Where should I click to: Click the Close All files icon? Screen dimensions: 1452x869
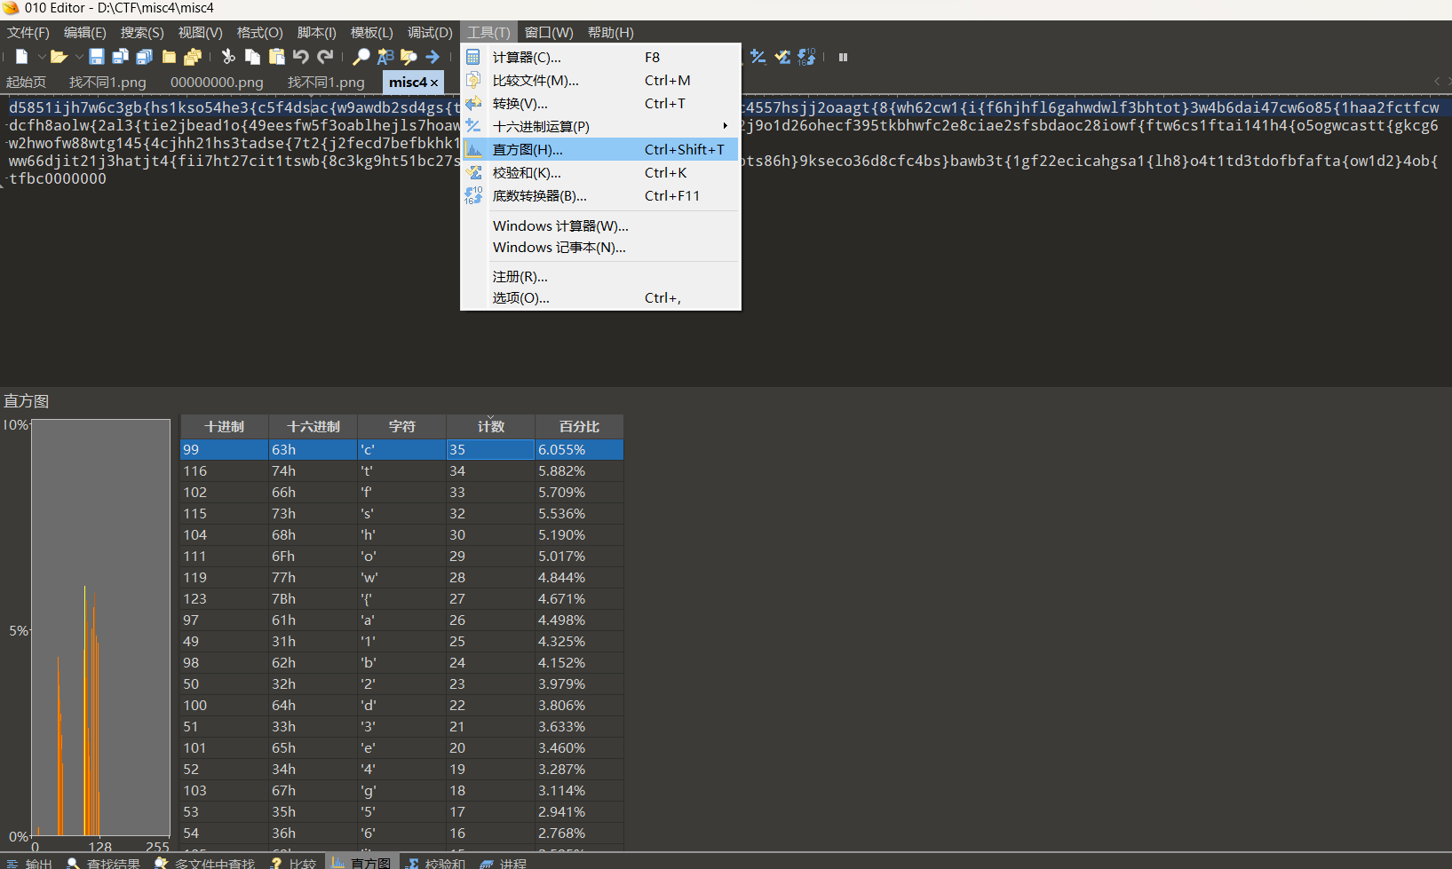[x=193, y=57]
